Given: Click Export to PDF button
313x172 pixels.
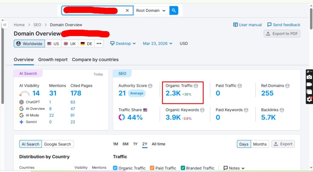Looking at the screenshot, I should coord(282,34).
